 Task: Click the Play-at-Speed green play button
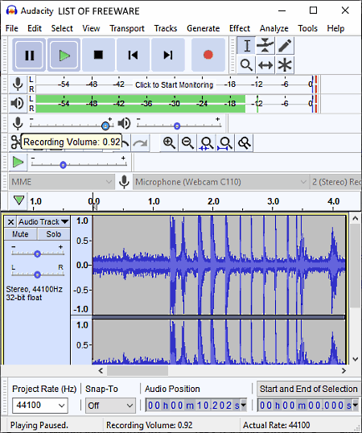(18, 162)
